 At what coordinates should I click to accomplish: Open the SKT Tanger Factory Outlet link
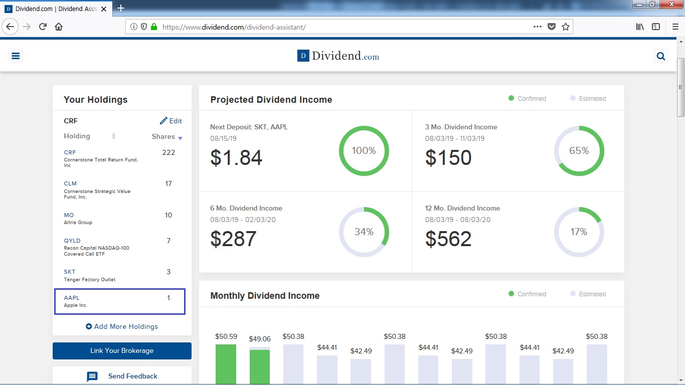click(69, 272)
